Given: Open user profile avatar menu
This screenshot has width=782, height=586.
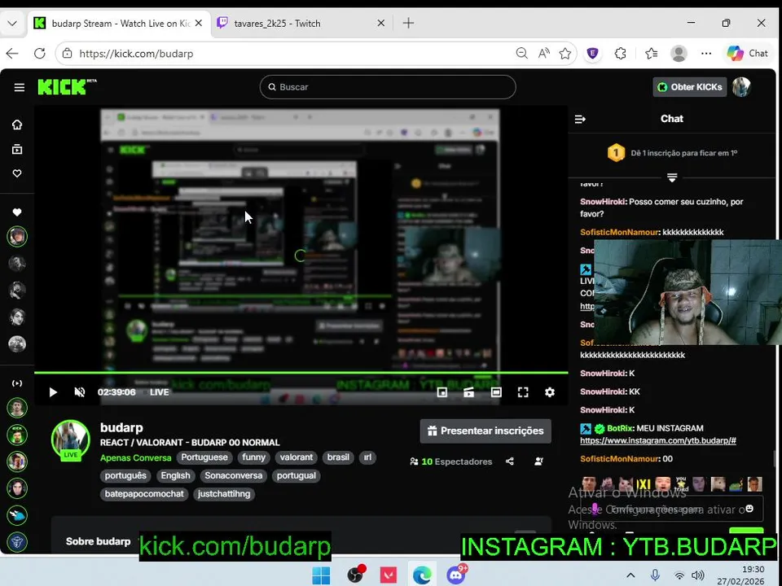Looking at the screenshot, I should [741, 87].
